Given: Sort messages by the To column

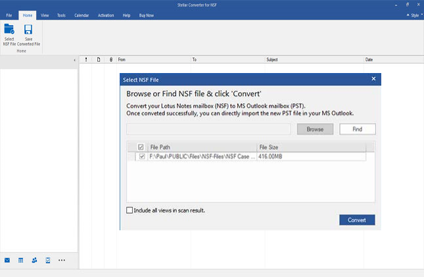Looking at the screenshot, I should (227, 60).
